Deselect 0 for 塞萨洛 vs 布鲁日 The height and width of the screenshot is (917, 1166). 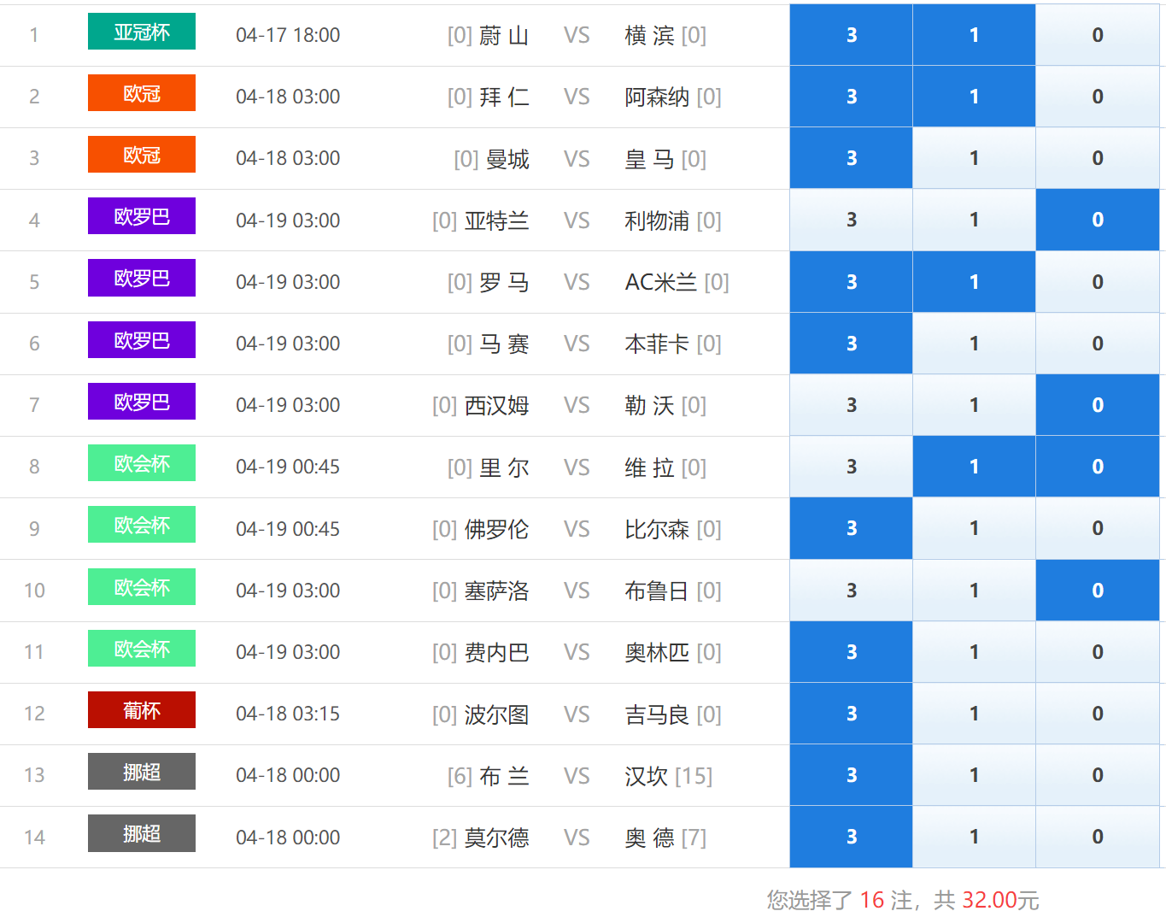pyautogui.click(x=1098, y=591)
